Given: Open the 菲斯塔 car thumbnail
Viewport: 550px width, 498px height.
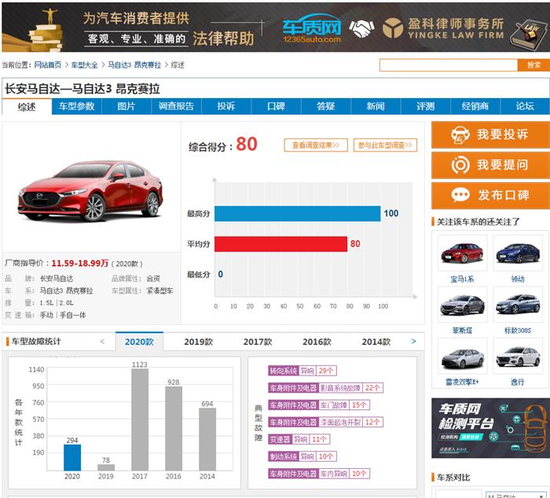Looking at the screenshot, I should (462, 305).
